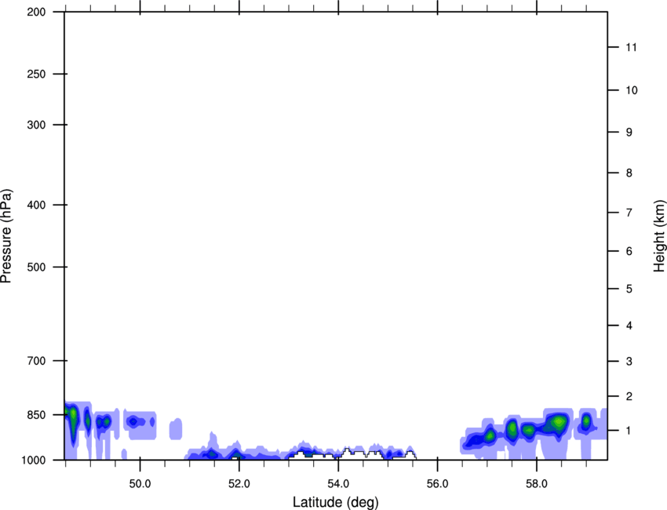
Task: Click the 8 km height label
Action: tap(629, 173)
